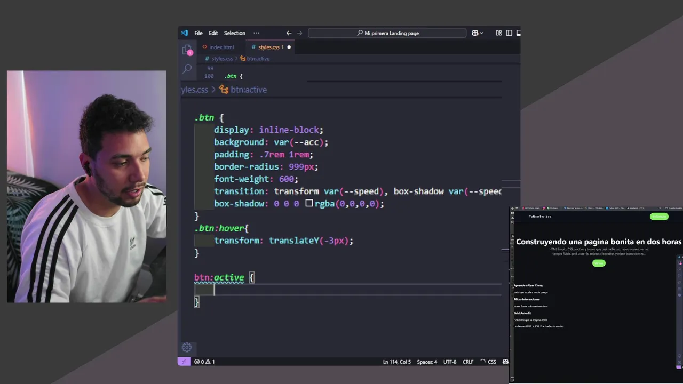
Task: Show more menus with the ellipsis
Action: pyautogui.click(x=256, y=33)
